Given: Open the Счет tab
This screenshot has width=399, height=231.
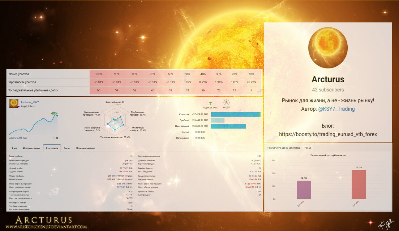Looking at the screenshot, I should (x=15, y=148).
